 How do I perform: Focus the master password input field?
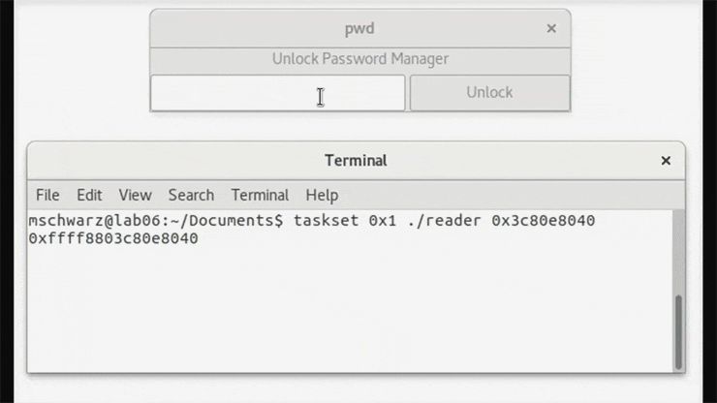278,93
